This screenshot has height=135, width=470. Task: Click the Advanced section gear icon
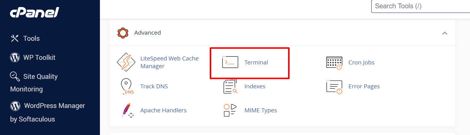pyautogui.click(x=123, y=33)
